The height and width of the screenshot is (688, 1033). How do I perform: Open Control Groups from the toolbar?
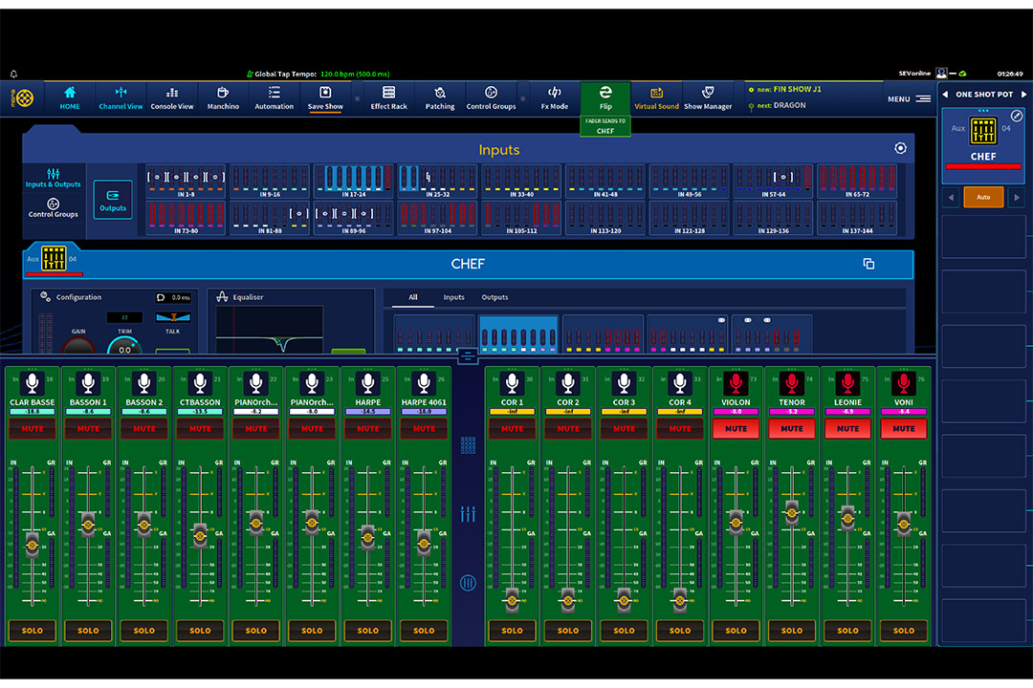491,97
